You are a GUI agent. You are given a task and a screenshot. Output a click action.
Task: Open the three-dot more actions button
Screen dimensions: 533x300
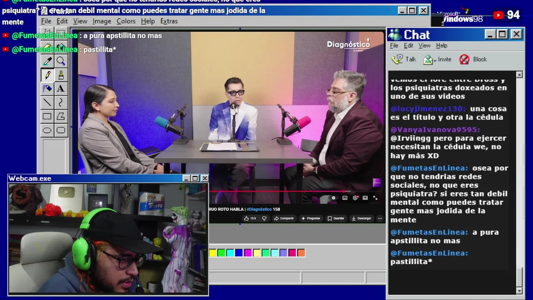pos(380,218)
